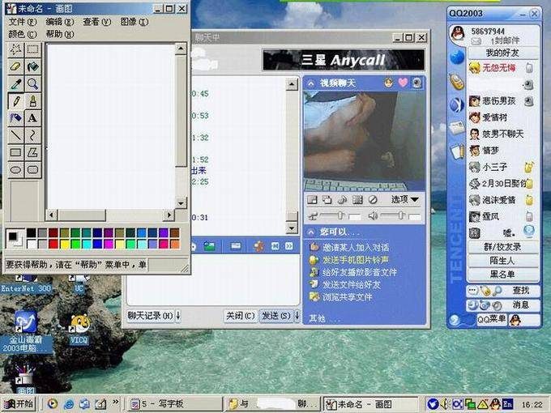Choose the Rounded rectangle tool in Paint
Viewport: 551px width, 413px height.
click(x=33, y=170)
